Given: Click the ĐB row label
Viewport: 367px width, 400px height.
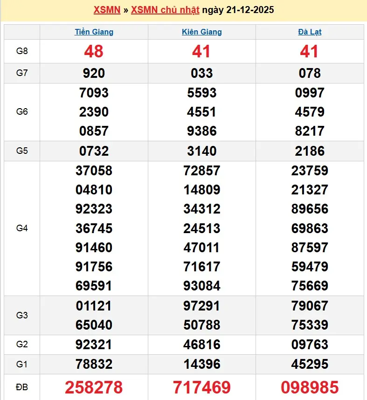Looking at the screenshot, I should tap(22, 387).
